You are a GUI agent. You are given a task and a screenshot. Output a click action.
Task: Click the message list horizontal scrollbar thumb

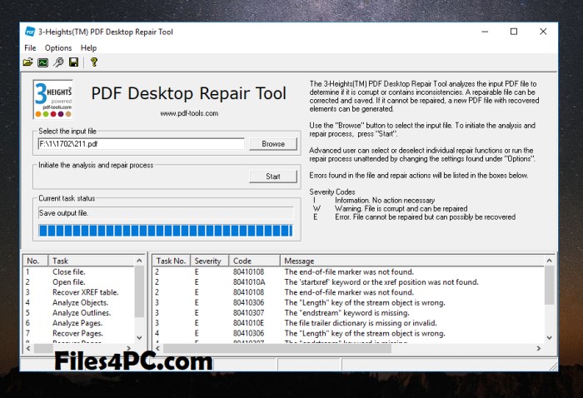click(x=277, y=348)
